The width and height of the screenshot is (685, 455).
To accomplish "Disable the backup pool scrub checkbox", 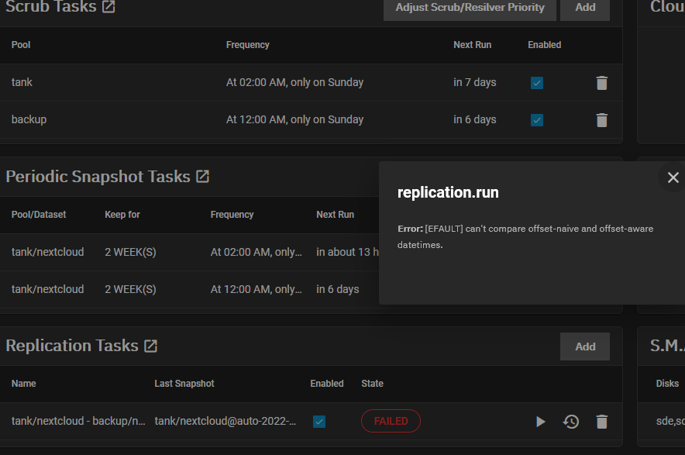I will click(537, 120).
